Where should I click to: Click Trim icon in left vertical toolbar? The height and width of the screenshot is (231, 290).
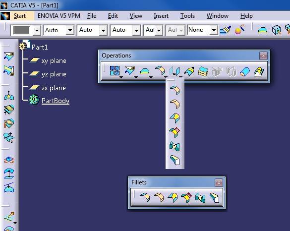9,70
